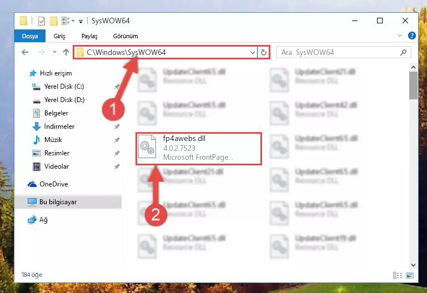The height and width of the screenshot is (293, 427).
Task: Open the Müzik folder
Action: click(53, 140)
